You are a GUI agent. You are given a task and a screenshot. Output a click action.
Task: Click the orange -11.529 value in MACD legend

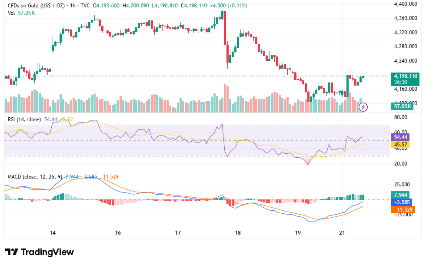coord(110,177)
